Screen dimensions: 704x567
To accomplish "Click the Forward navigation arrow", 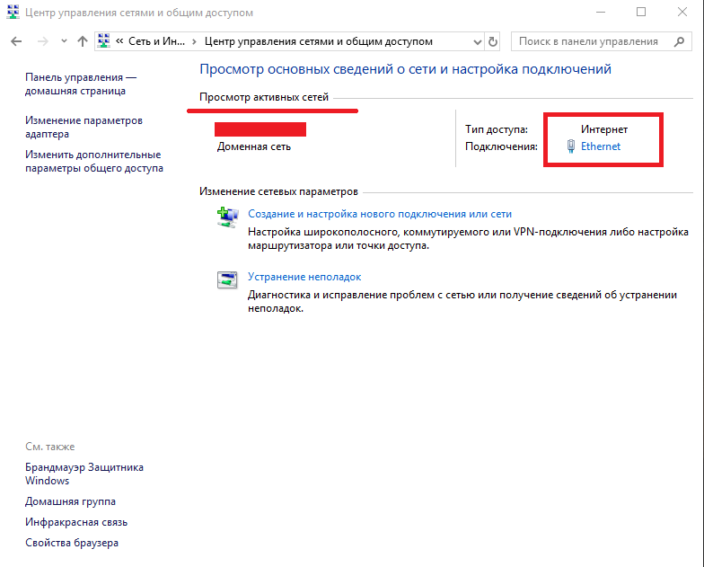I will [x=43, y=41].
